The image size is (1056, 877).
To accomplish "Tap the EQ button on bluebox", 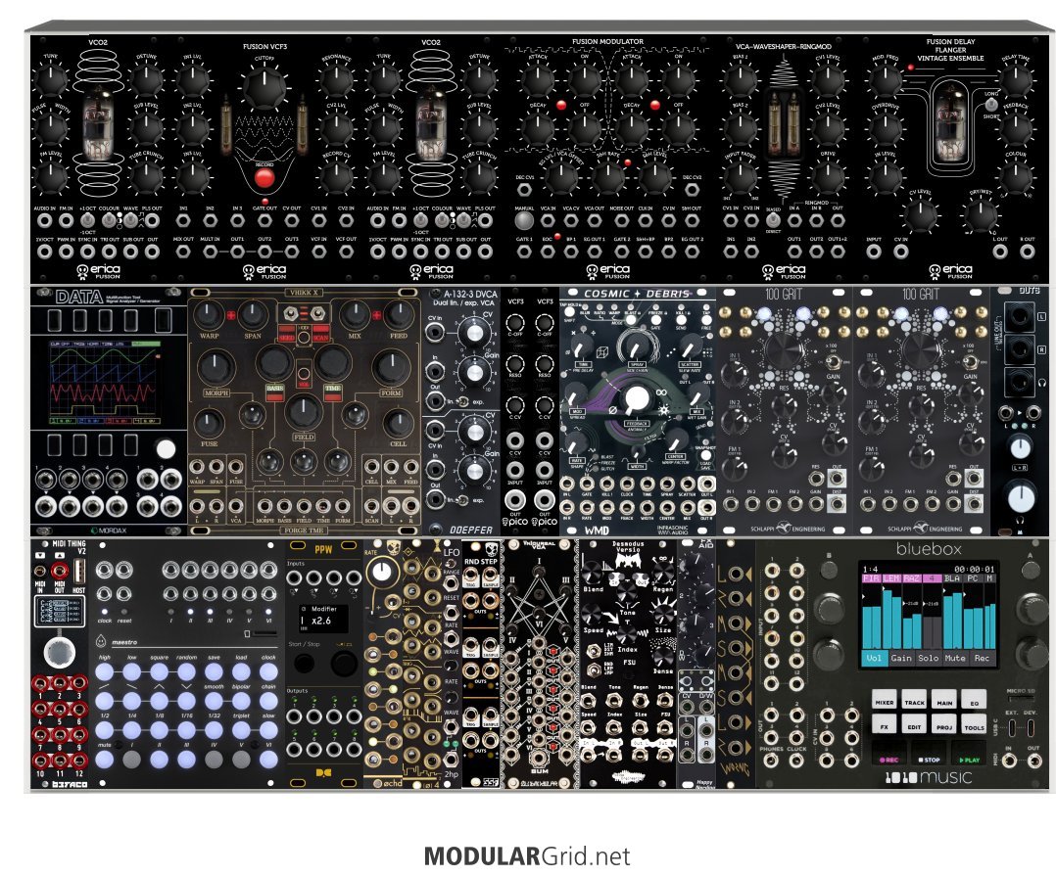I will click(x=974, y=701).
